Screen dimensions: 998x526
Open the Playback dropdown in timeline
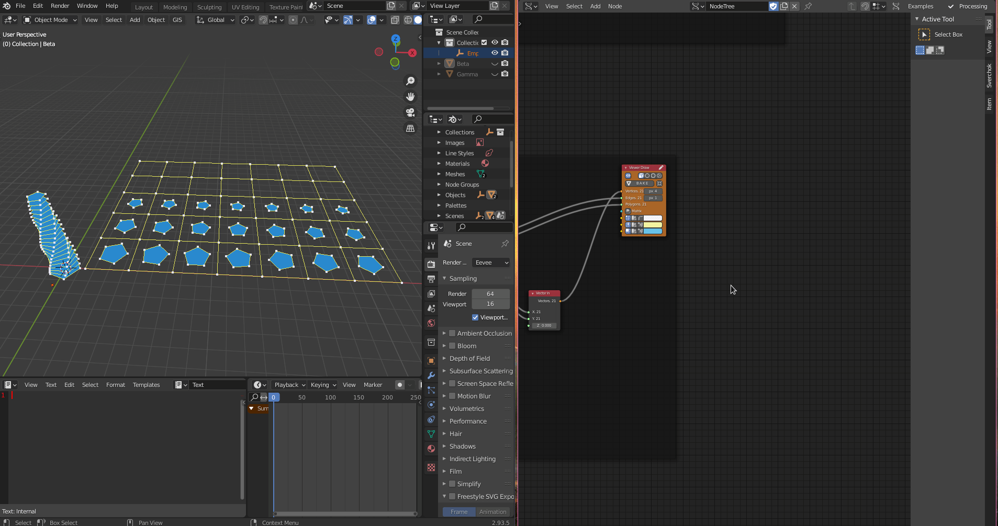click(289, 385)
